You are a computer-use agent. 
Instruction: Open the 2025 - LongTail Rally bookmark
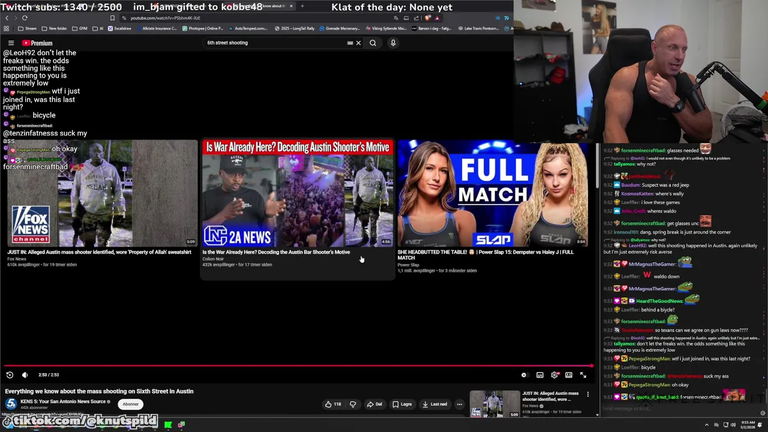point(295,28)
